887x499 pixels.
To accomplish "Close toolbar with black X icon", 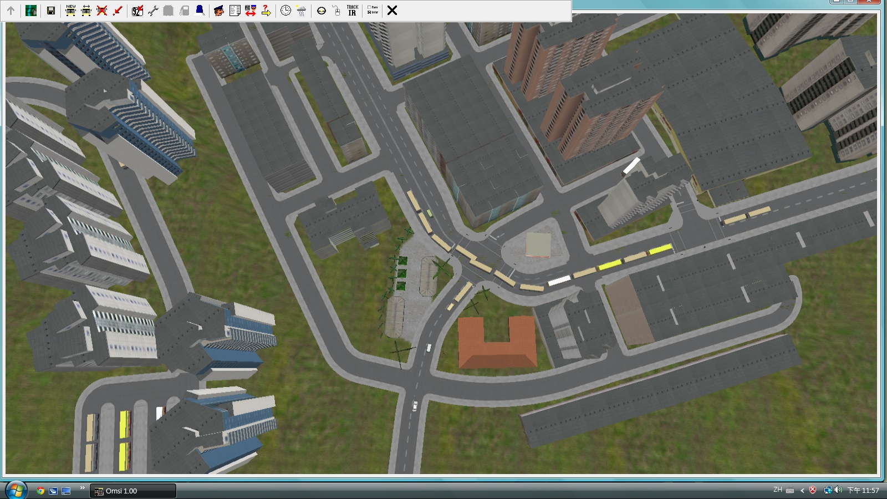I will pyautogui.click(x=392, y=11).
